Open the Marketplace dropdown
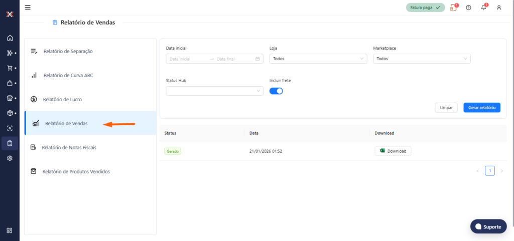The width and height of the screenshot is (514, 241). click(x=422, y=59)
